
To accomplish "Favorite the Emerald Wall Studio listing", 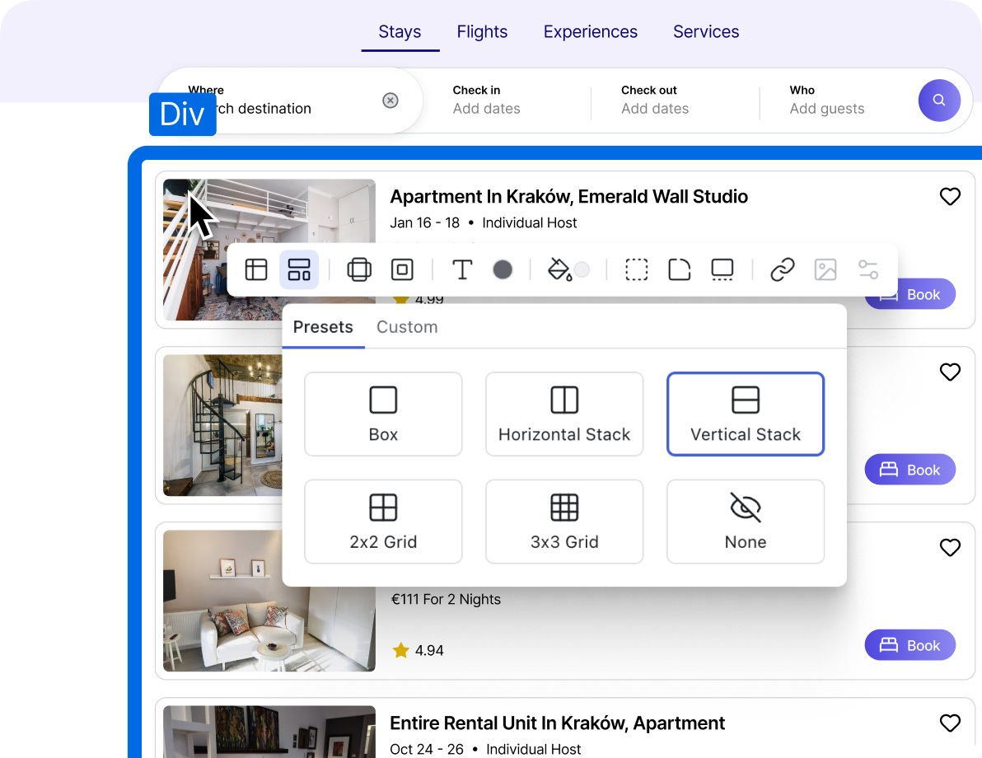I will point(950,196).
